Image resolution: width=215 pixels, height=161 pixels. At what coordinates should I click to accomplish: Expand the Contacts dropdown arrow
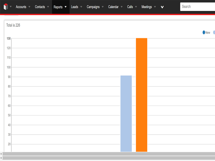[48, 7]
